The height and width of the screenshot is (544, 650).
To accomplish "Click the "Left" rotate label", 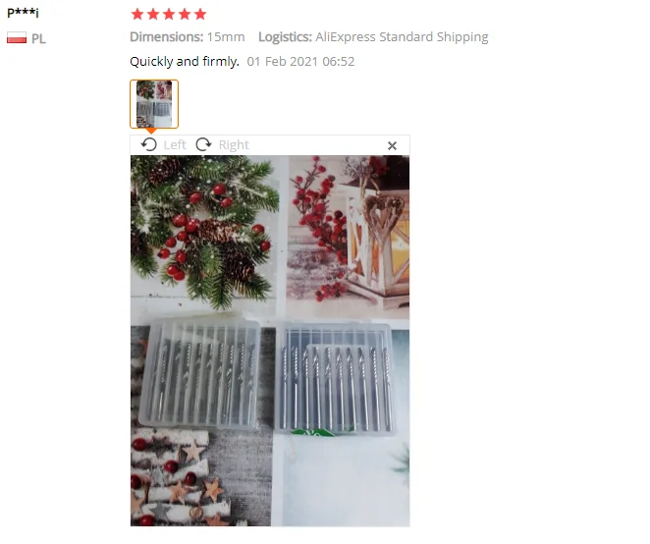I will 175,144.
